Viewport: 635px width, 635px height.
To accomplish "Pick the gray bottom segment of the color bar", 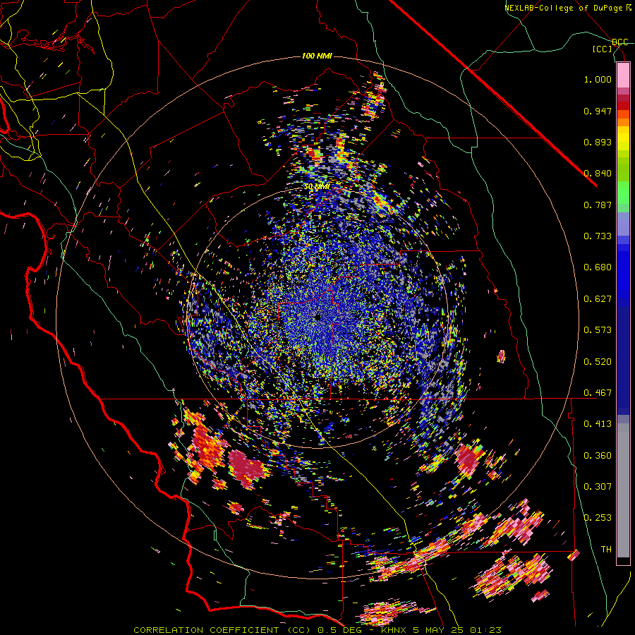I will coord(623,490).
